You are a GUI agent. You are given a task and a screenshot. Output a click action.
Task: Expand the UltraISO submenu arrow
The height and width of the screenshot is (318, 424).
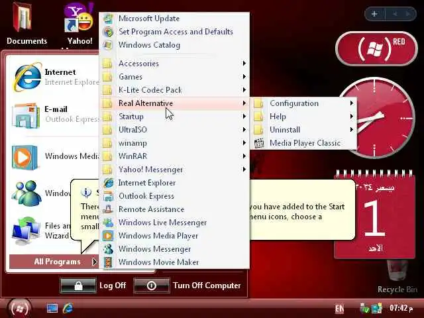click(244, 130)
